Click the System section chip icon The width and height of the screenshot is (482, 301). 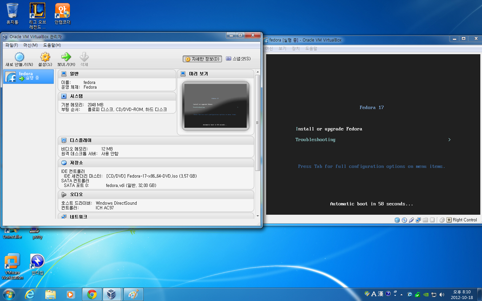64,96
